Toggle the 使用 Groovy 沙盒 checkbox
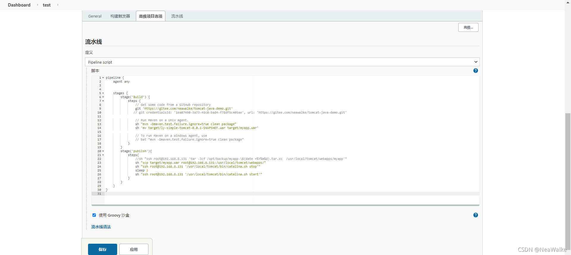The image size is (571, 255). tap(94, 215)
